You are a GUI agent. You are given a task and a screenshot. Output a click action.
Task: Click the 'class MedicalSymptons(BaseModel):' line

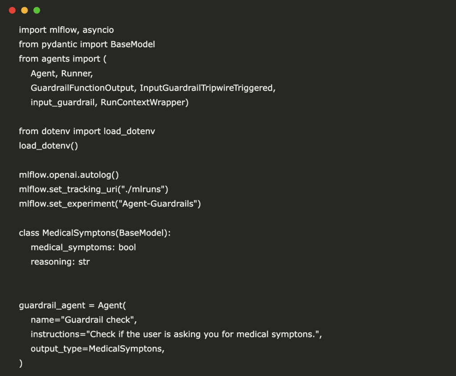[x=95, y=233]
